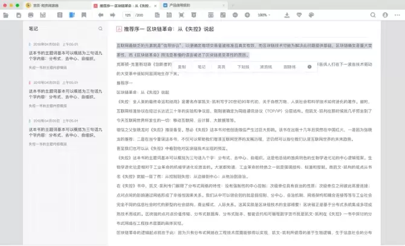Click the zoom in plus circle icon

coord(247,15)
